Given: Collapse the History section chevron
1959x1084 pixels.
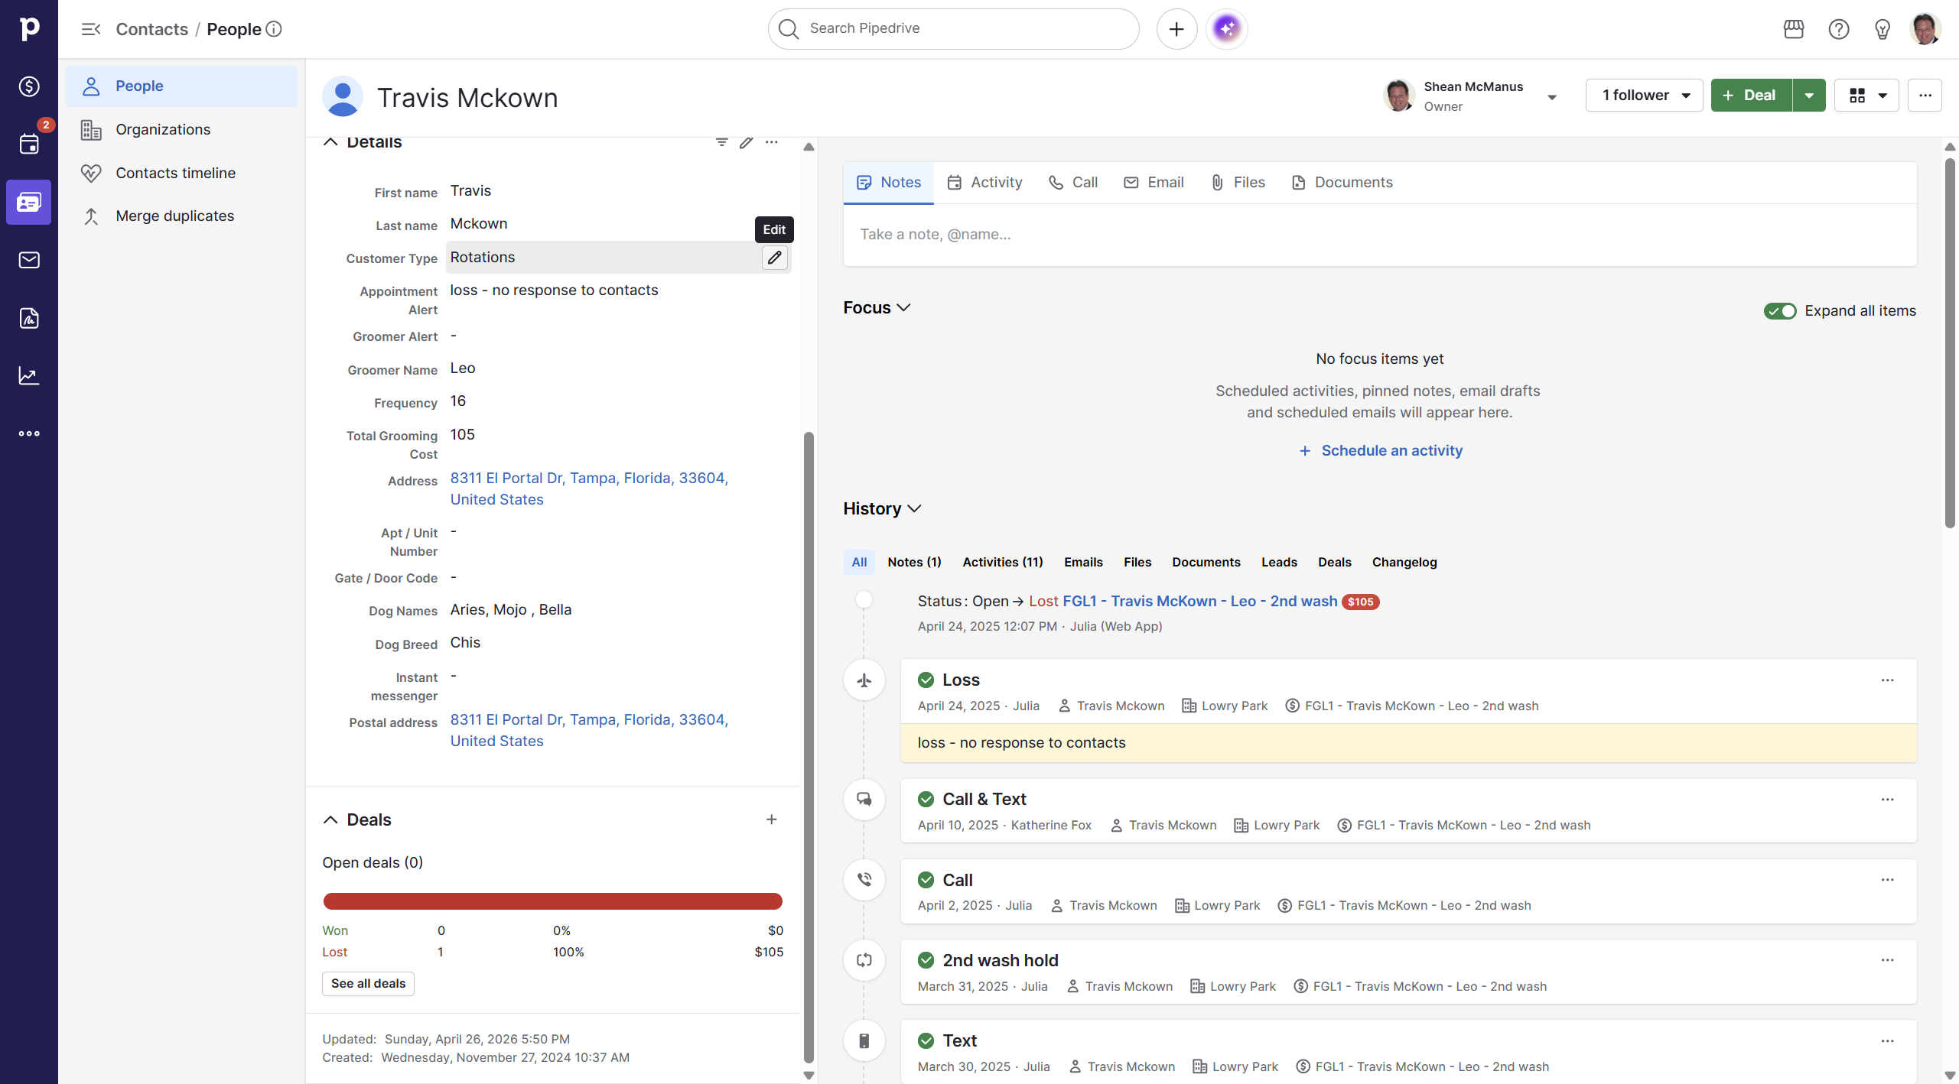Looking at the screenshot, I should coord(913,509).
